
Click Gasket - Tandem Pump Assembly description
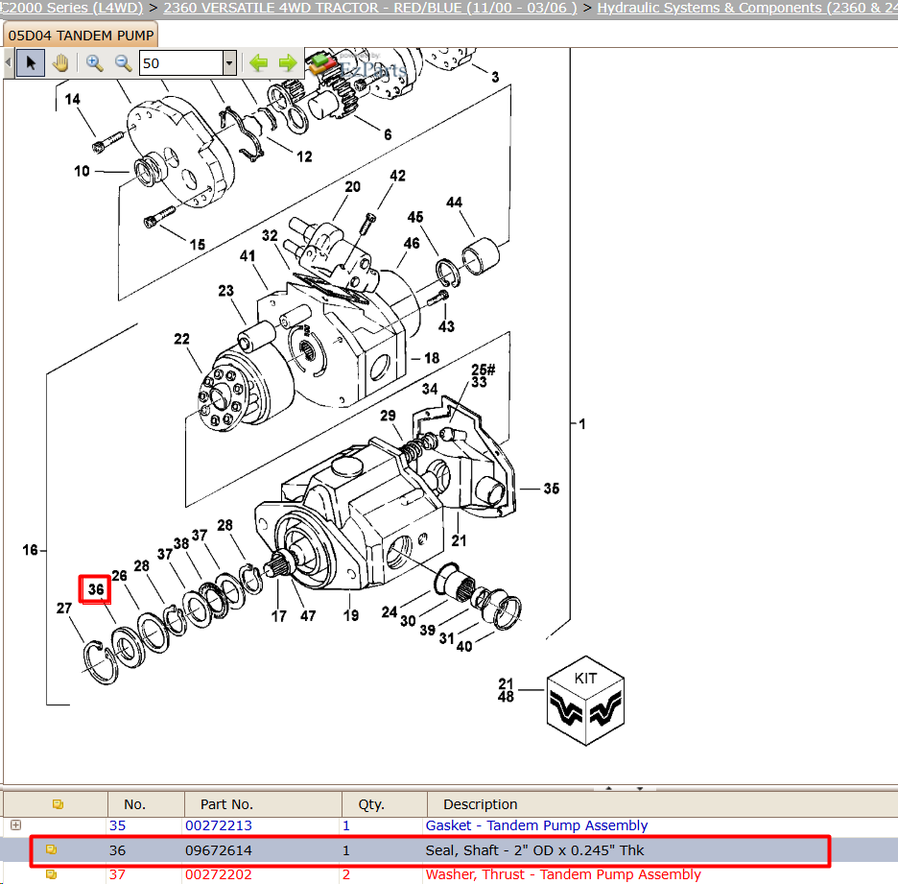tap(536, 825)
